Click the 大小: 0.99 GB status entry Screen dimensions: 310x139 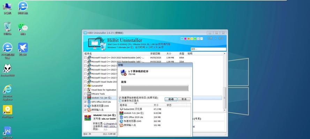click(x=109, y=134)
